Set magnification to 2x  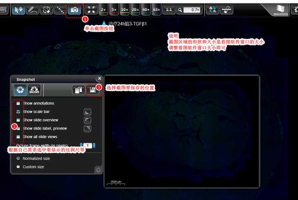point(103,10)
